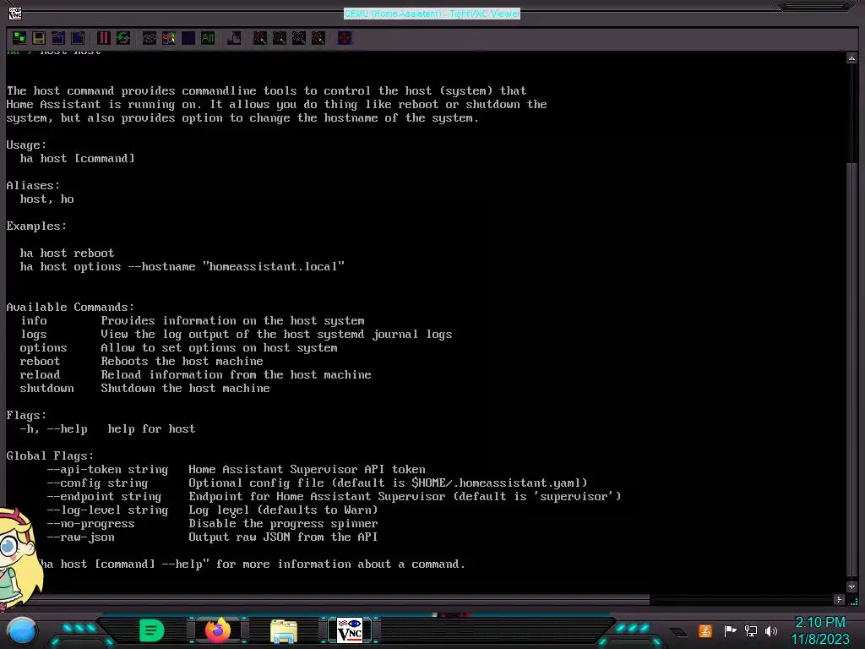This screenshot has width=865, height=649.
Task: Click the "logs" command name
Action: [x=34, y=335]
